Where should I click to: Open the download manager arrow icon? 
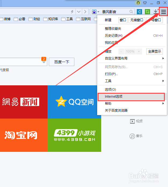pyautogui.click(x=156, y=12)
